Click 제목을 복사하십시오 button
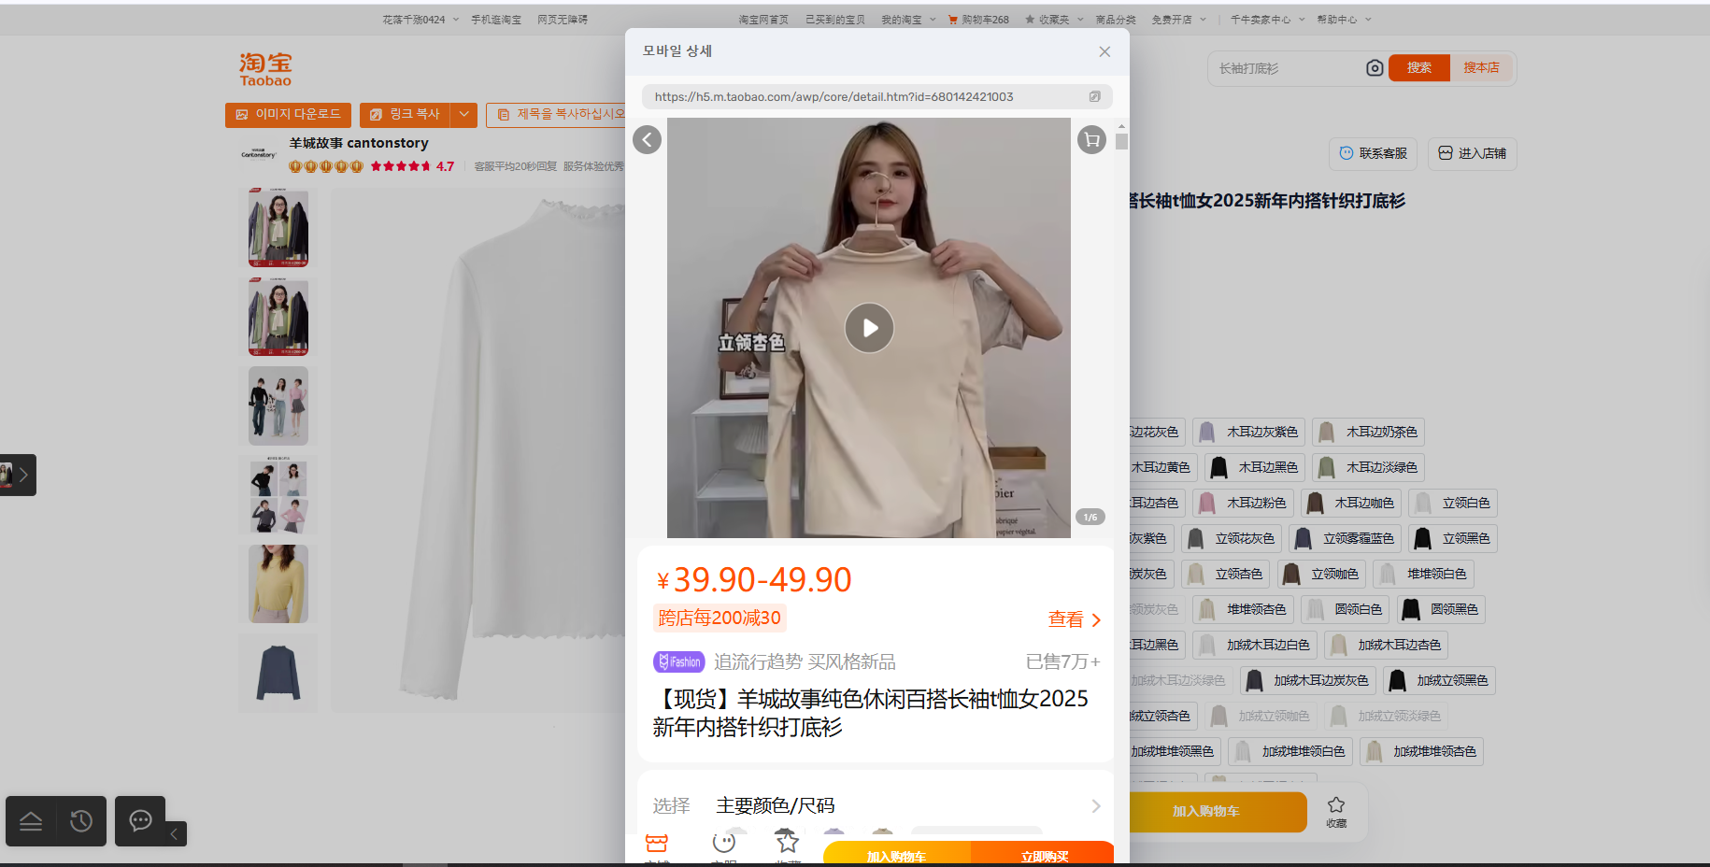 click(558, 114)
